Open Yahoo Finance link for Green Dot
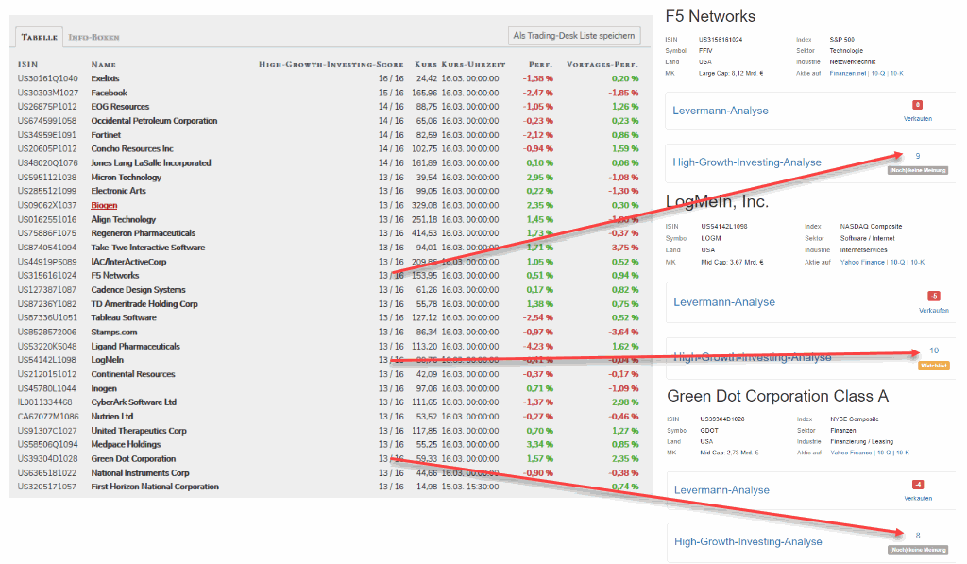The height and width of the screenshot is (564, 967). click(853, 453)
